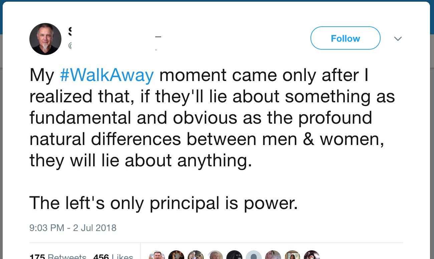Open the #WalkAway hashtag link

[107, 75]
